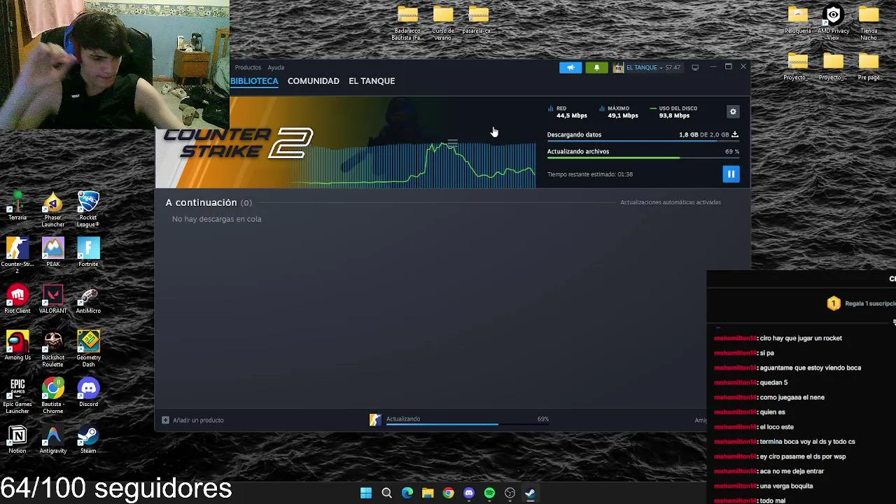896x504 pixels.
Task: Click chat message 'ciro hay que jugar un rocket'
Action: (801, 338)
